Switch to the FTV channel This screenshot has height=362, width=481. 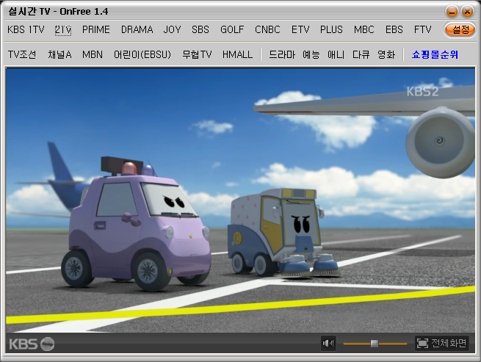coord(423,30)
